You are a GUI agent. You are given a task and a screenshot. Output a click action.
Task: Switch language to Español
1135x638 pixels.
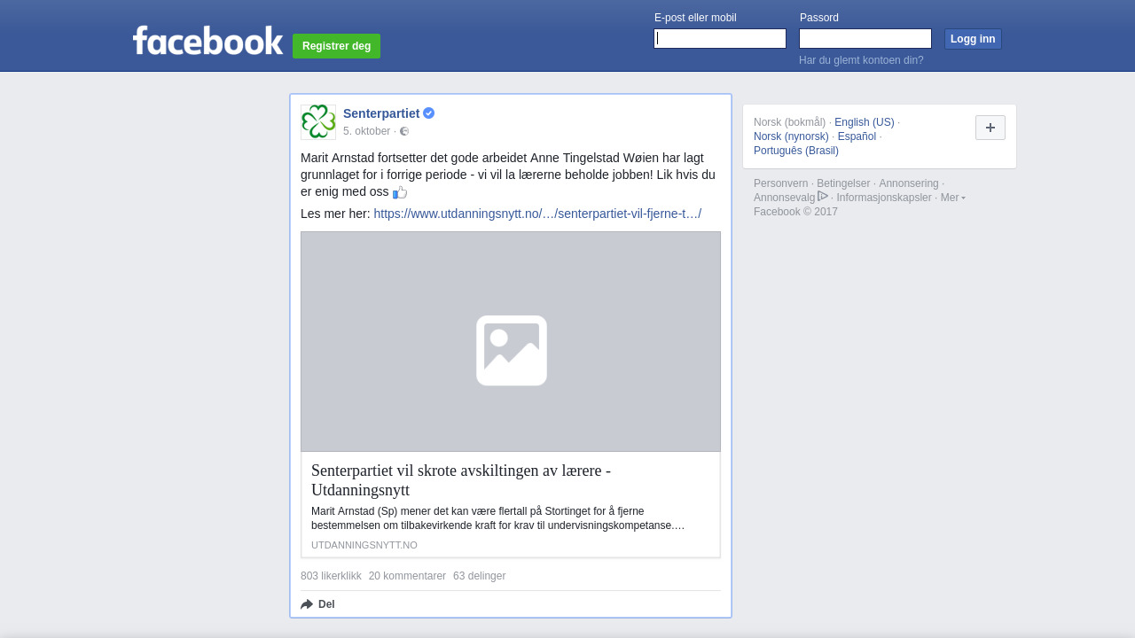point(857,136)
